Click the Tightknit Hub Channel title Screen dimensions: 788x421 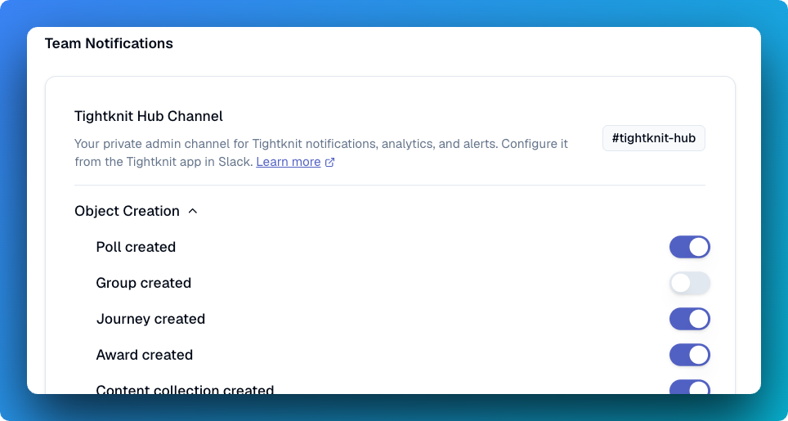tap(149, 116)
